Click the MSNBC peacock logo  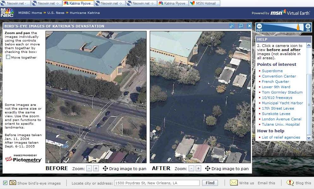8,13
